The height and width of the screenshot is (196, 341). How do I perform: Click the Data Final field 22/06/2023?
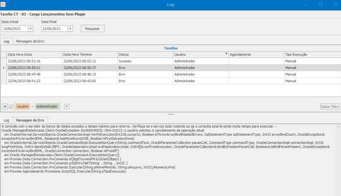(x=55, y=29)
